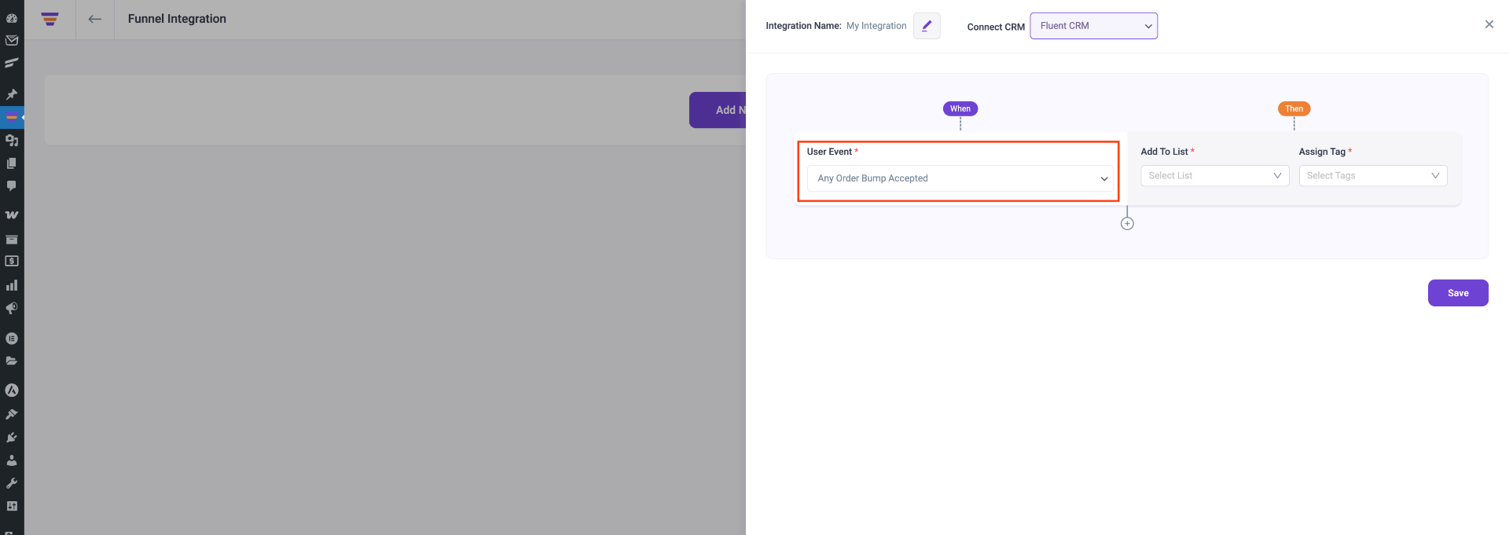Open the Payments dollar sidebar icon
This screenshot has width=1509, height=535.
pos(12,261)
